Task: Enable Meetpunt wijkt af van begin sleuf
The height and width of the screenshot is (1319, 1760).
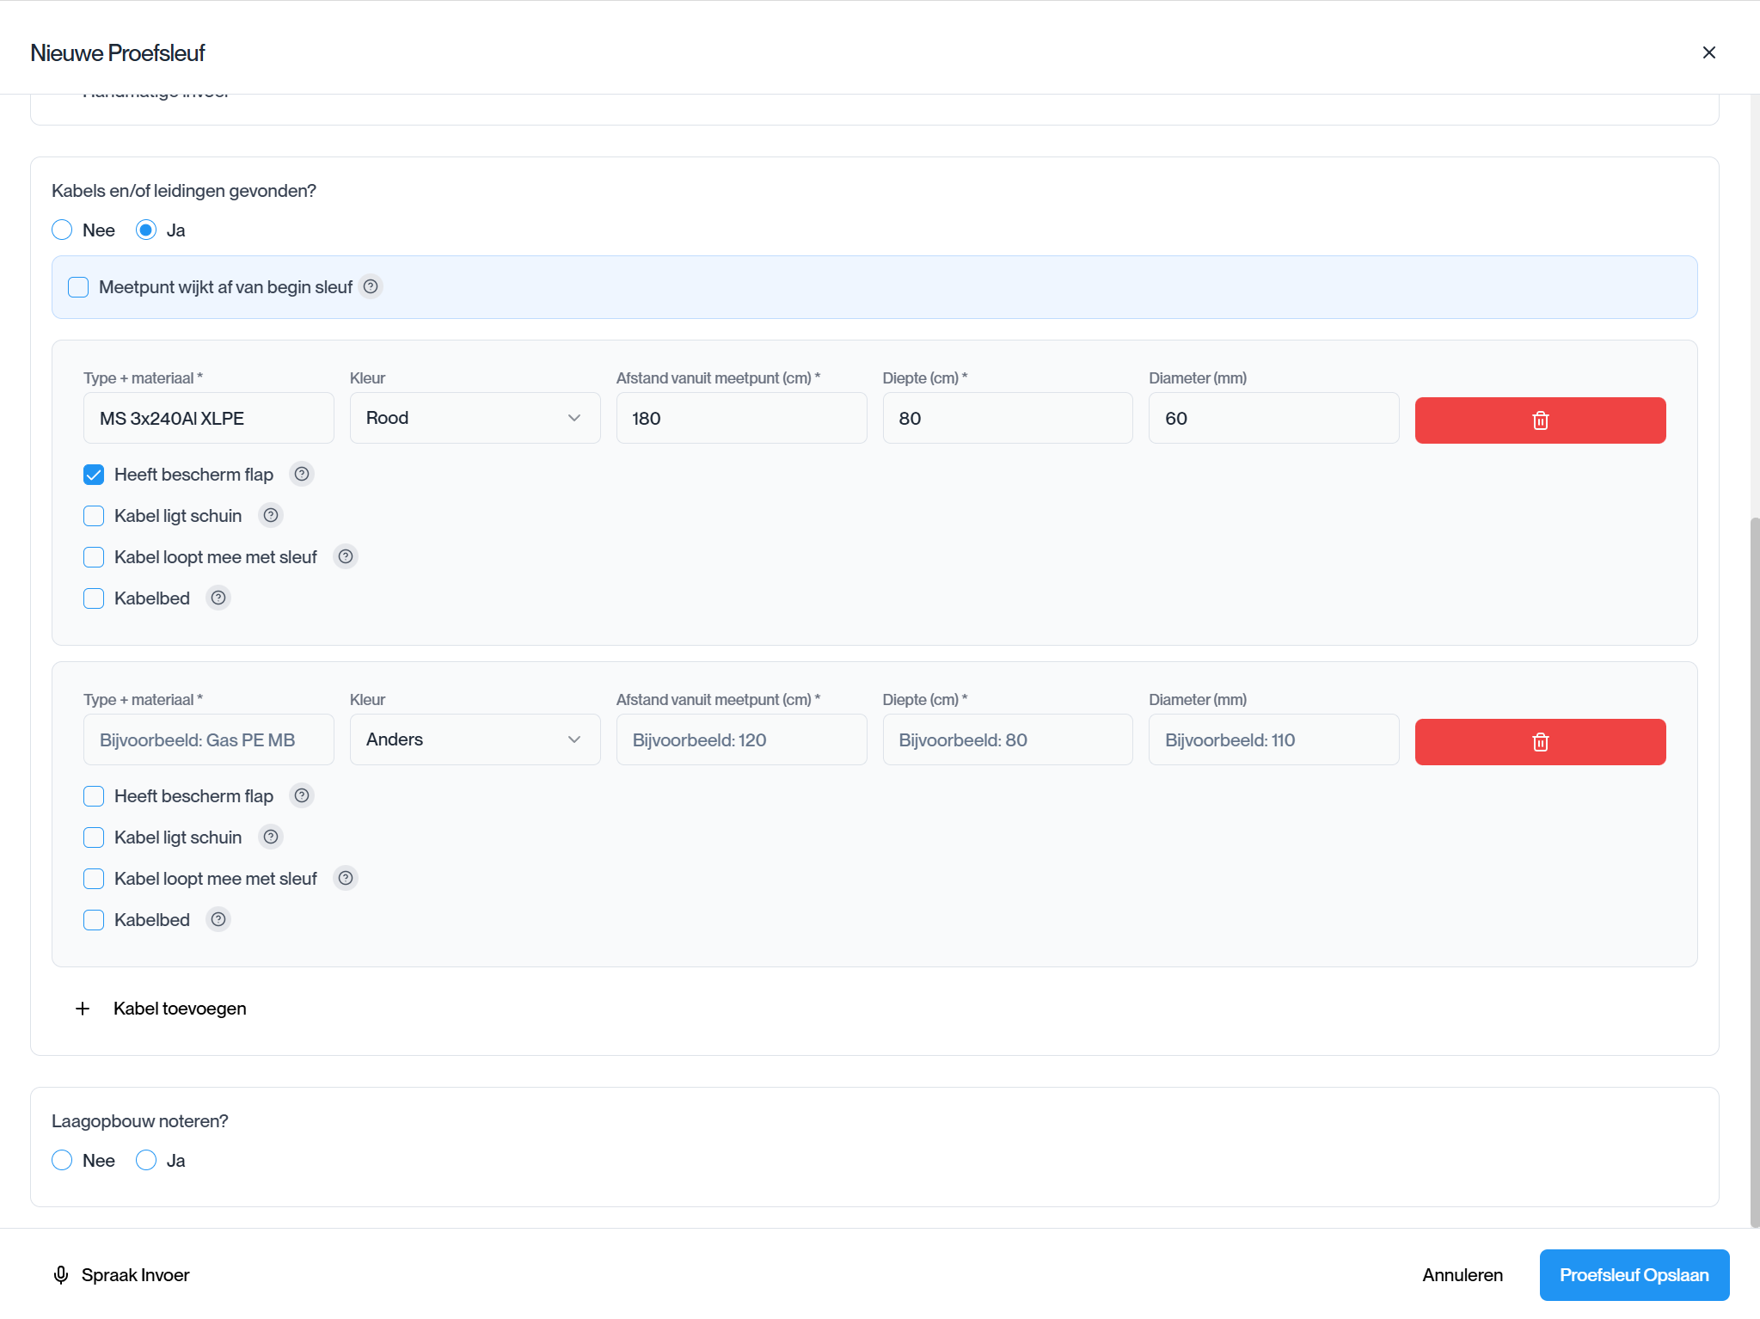Action: [x=78, y=287]
